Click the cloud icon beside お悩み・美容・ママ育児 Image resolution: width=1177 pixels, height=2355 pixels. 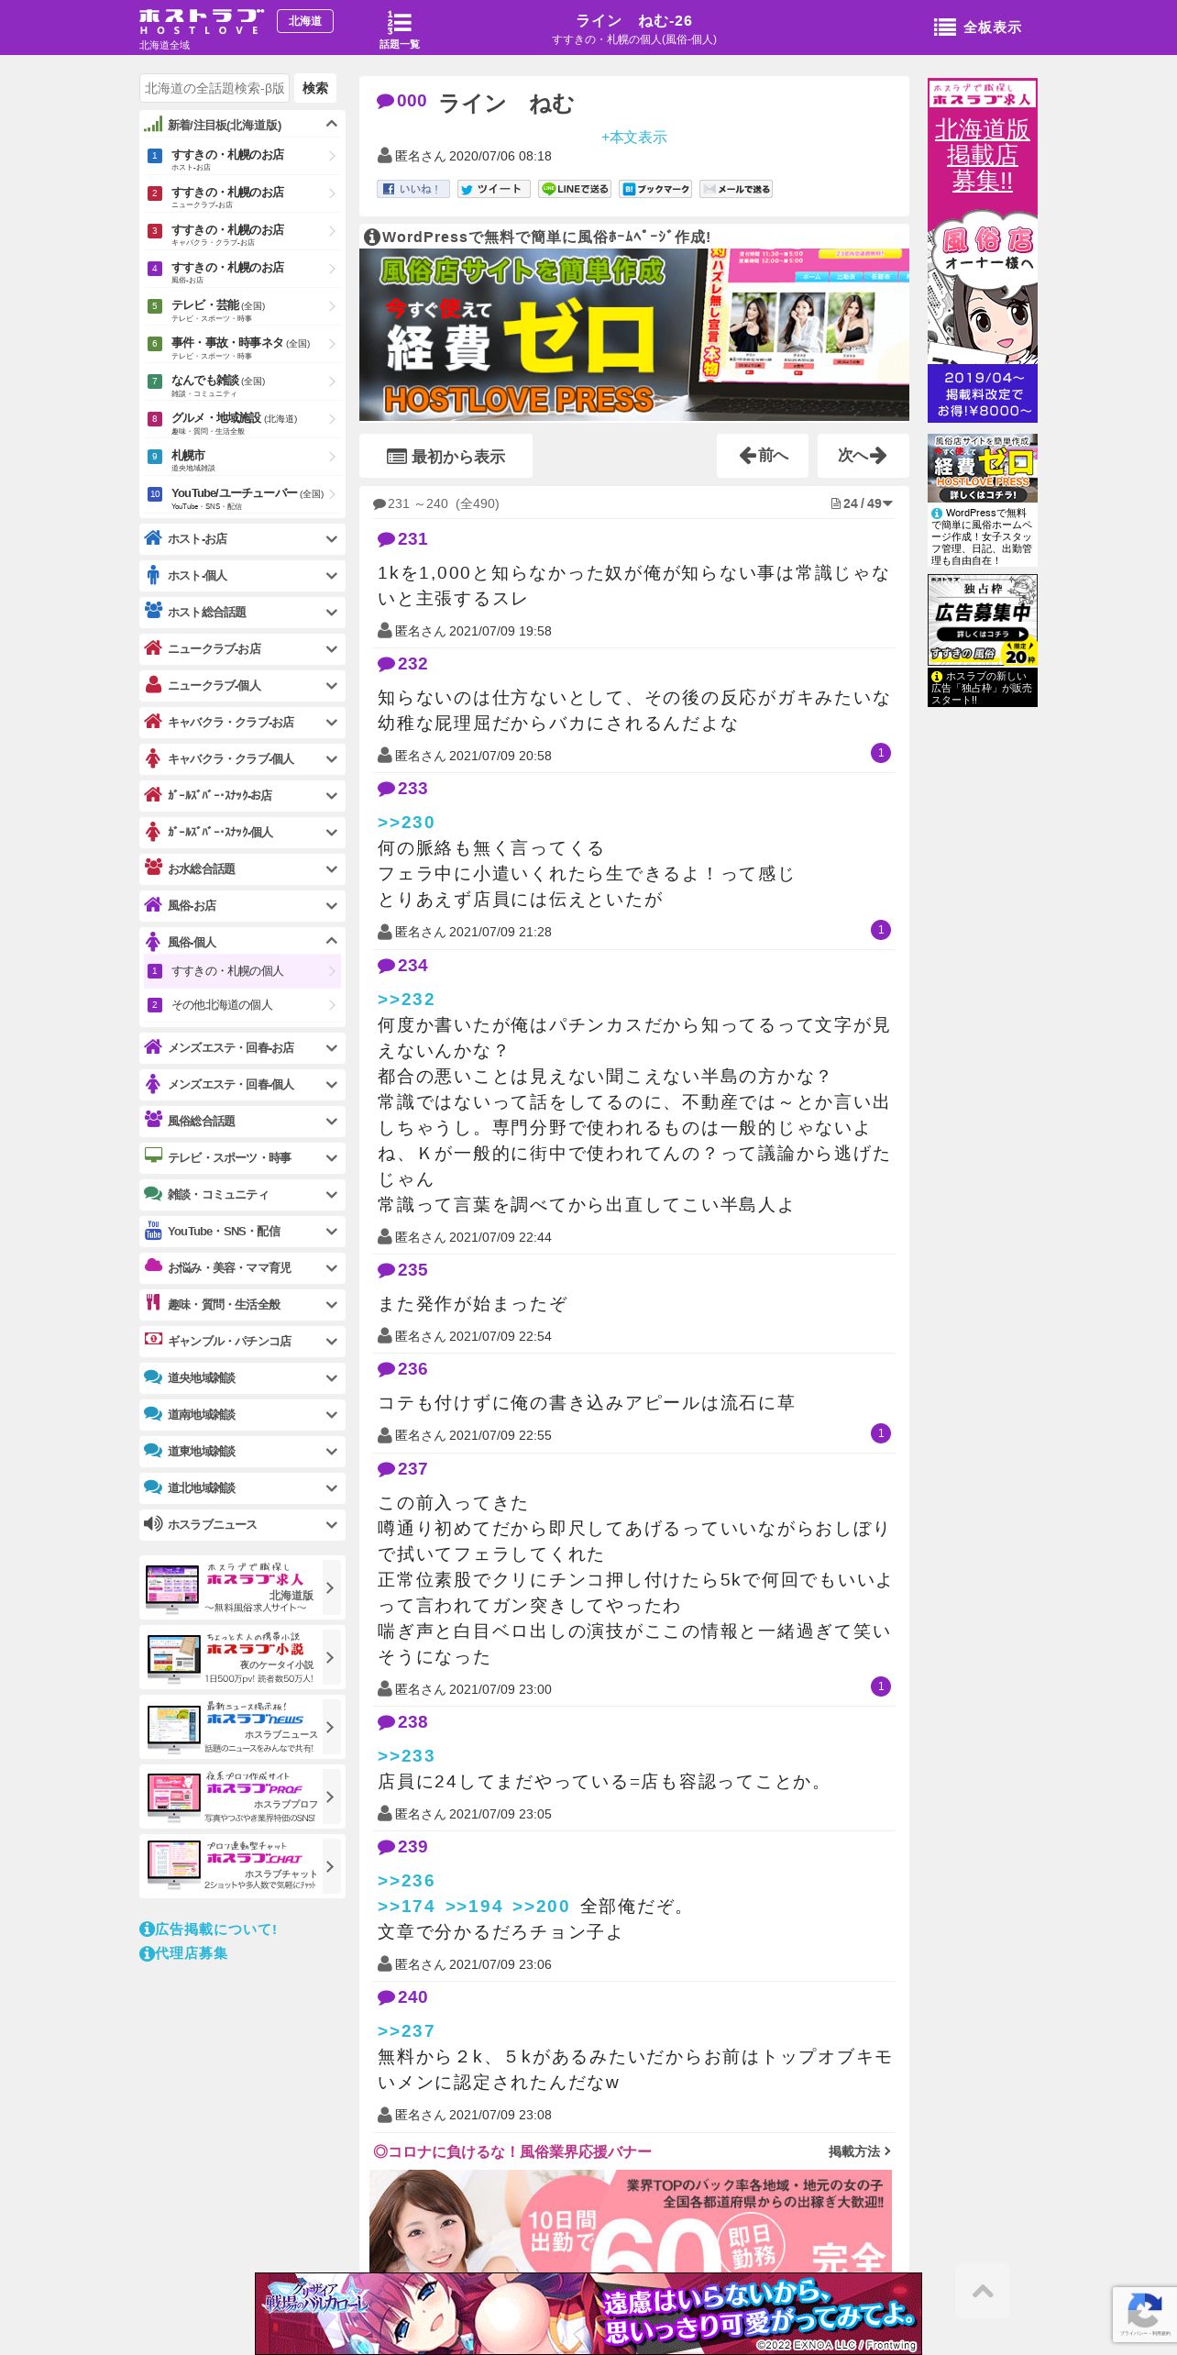point(153,1266)
